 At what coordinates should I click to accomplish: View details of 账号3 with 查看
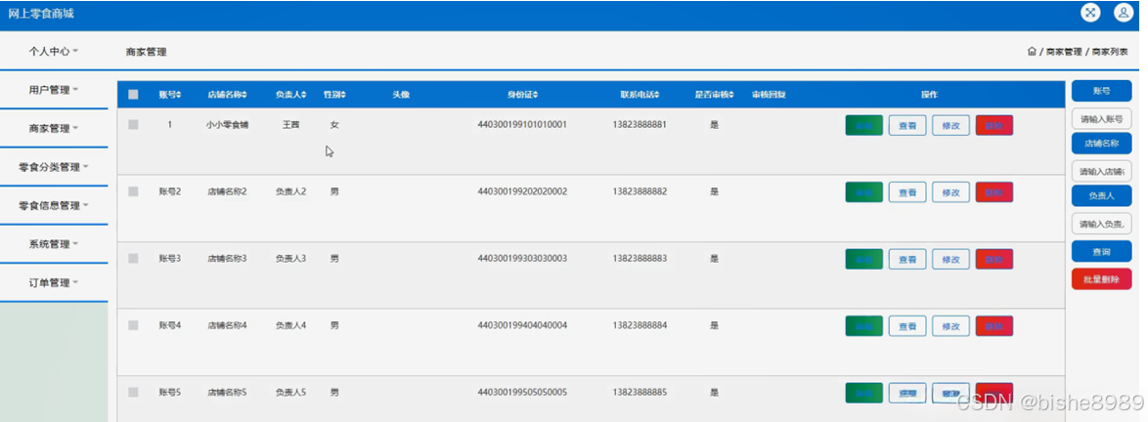click(x=907, y=259)
